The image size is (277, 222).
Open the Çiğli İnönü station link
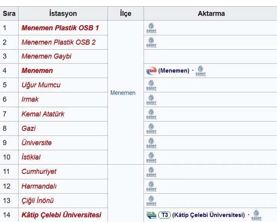coord(38,201)
